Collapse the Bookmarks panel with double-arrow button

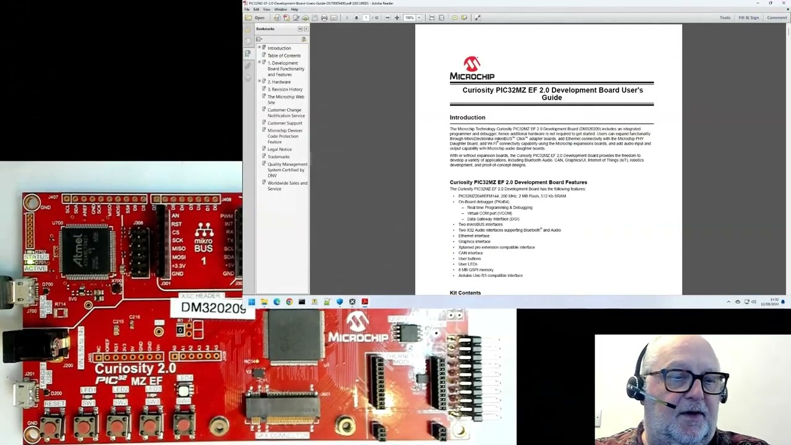[300, 29]
